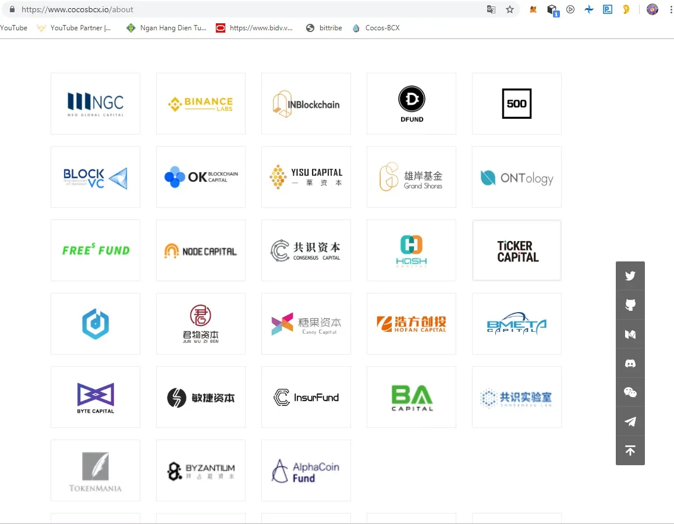
Task: Click the Yisu Capital logo card
Action: tap(306, 177)
